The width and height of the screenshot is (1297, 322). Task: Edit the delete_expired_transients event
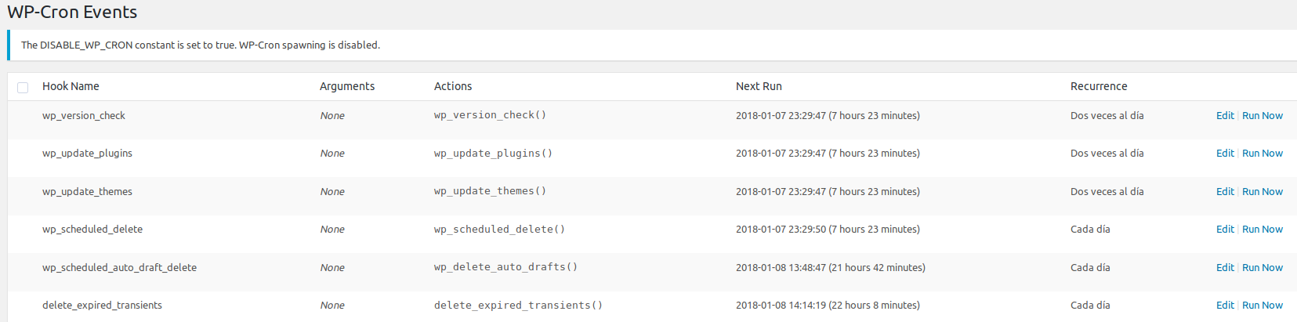pos(1225,306)
